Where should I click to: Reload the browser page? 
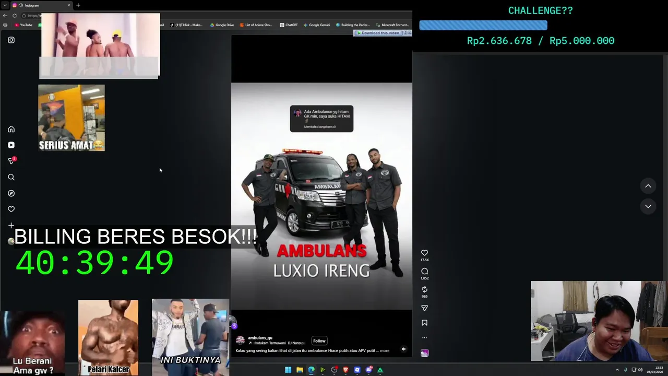click(15, 16)
